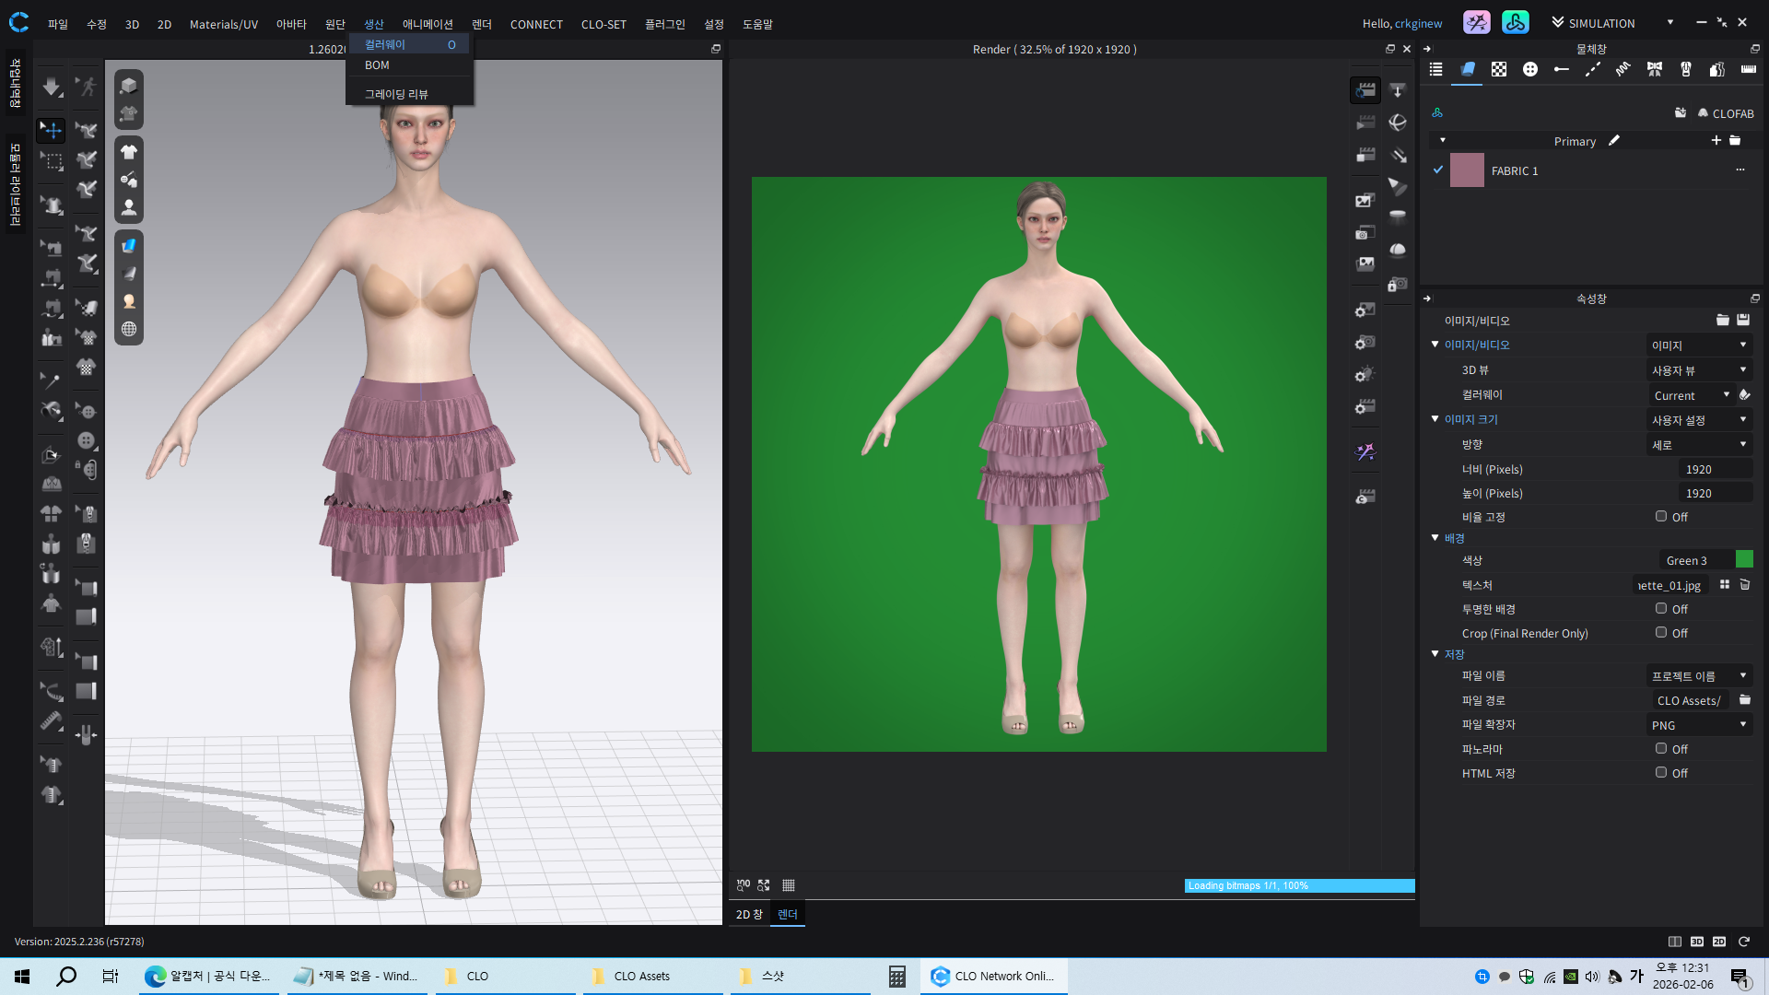The height and width of the screenshot is (995, 1769).
Task: Click the show grid icon below render
Action: pos(789,885)
